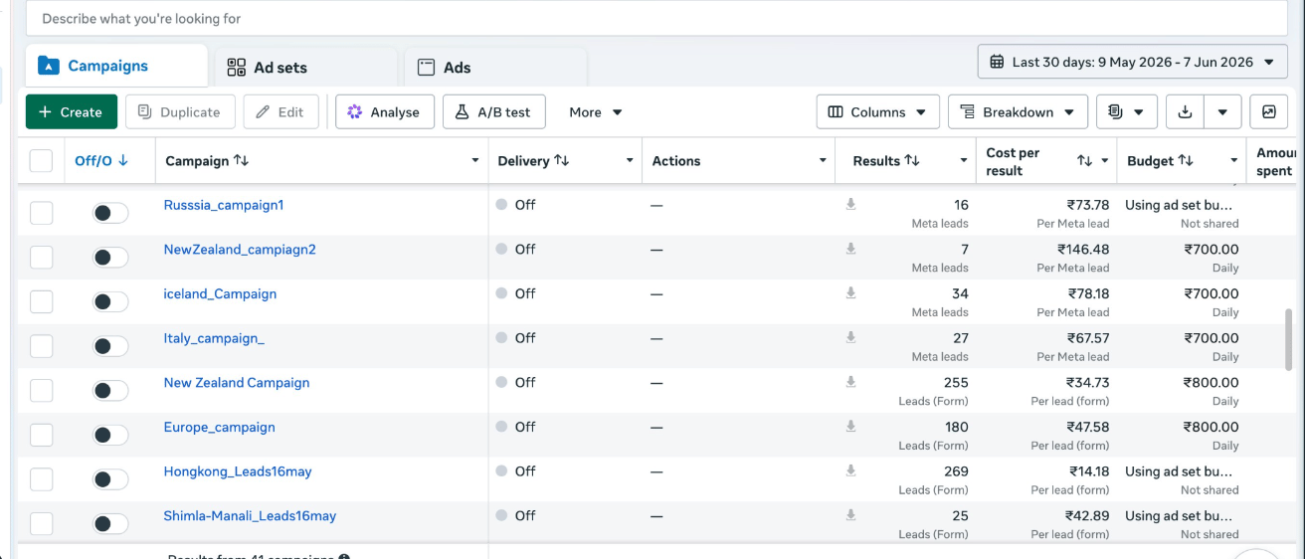Open the New Zealand Campaign link
The width and height of the screenshot is (1305, 559).
click(x=237, y=382)
